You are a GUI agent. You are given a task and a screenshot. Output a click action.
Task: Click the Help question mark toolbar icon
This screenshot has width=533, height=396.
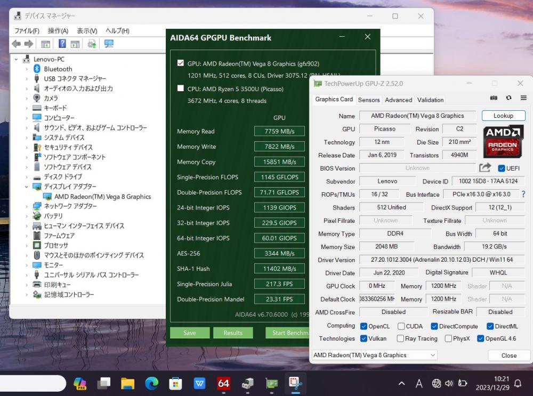62,44
